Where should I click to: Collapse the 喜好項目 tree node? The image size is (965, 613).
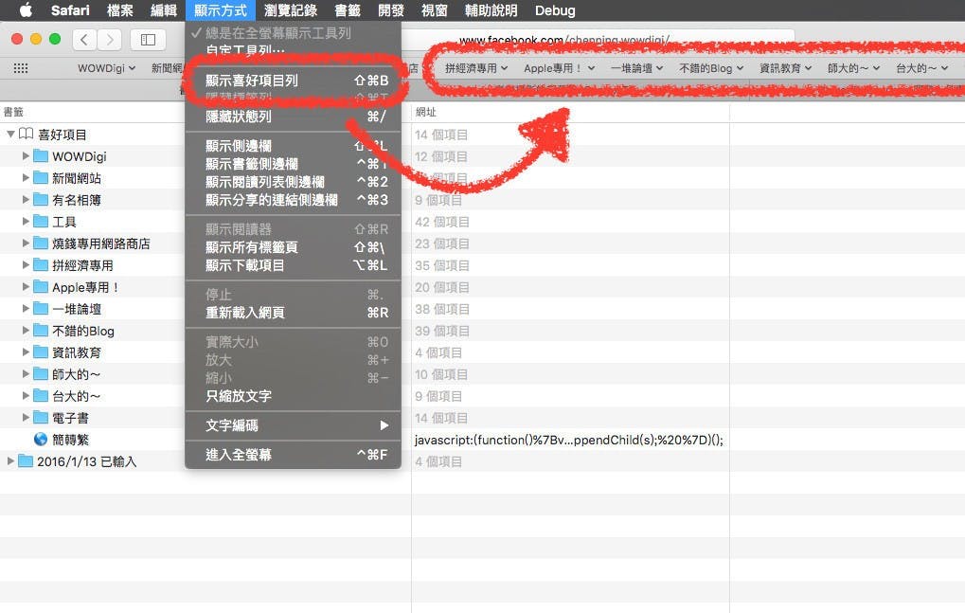coord(10,134)
